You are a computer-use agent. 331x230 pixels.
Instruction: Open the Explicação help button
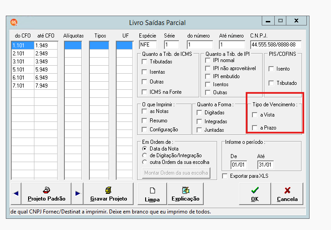pyautogui.click(x=185, y=194)
